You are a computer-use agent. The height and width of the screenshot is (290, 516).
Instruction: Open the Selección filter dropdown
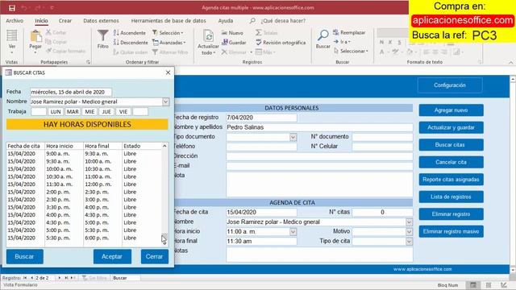point(168,32)
